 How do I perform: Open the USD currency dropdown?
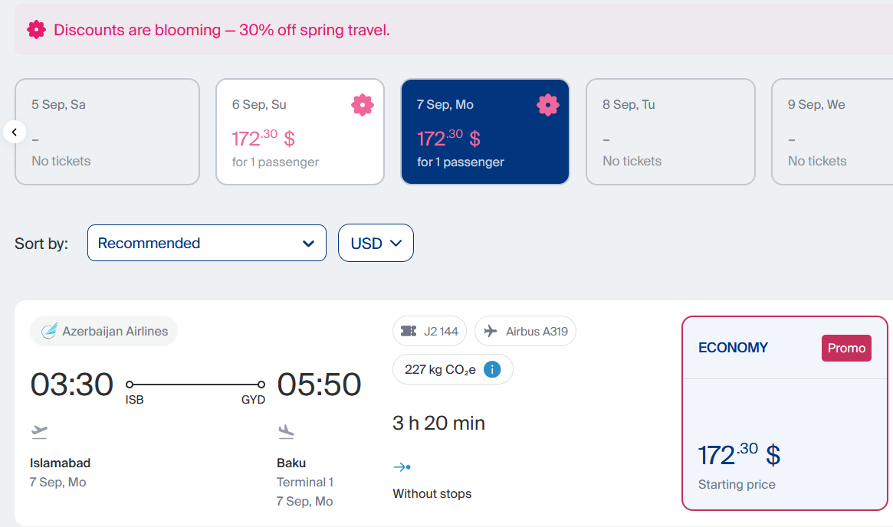click(x=376, y=243)
